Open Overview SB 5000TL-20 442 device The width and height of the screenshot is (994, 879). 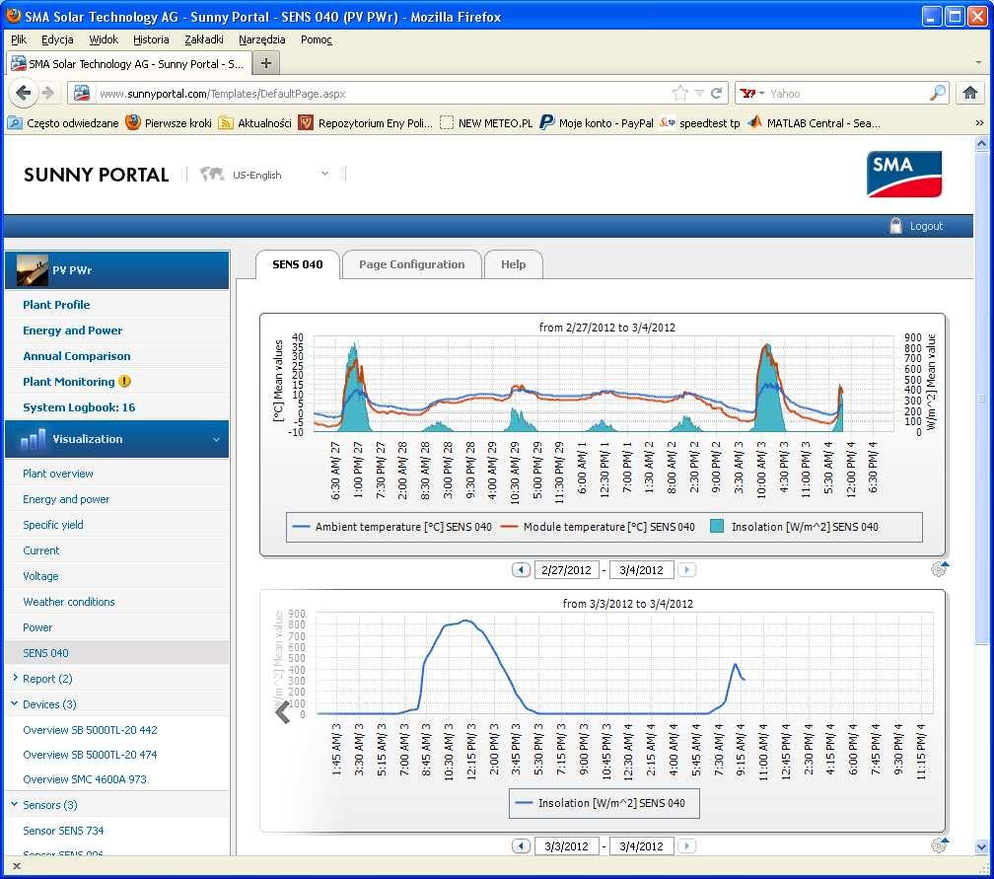click(90, 730)
